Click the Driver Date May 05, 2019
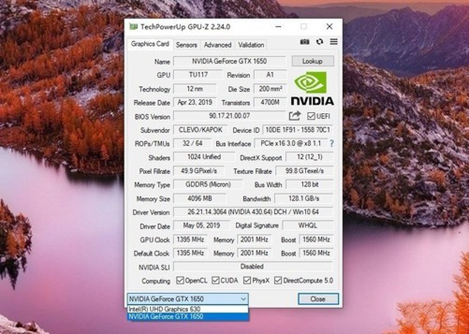 click(x=202, y=225)
